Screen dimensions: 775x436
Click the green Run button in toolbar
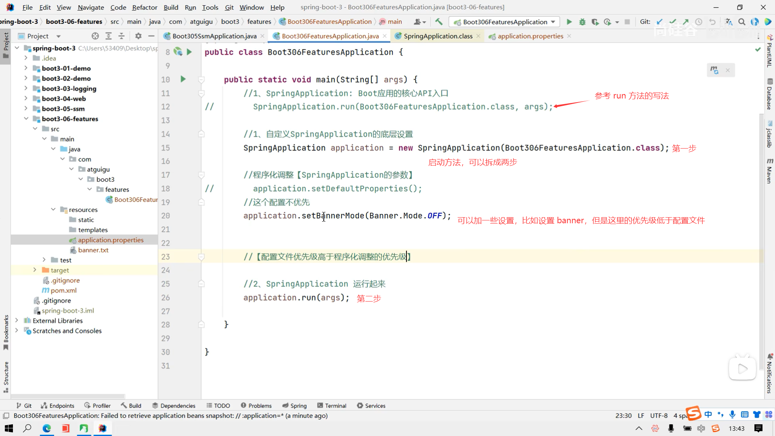(569, 22)
